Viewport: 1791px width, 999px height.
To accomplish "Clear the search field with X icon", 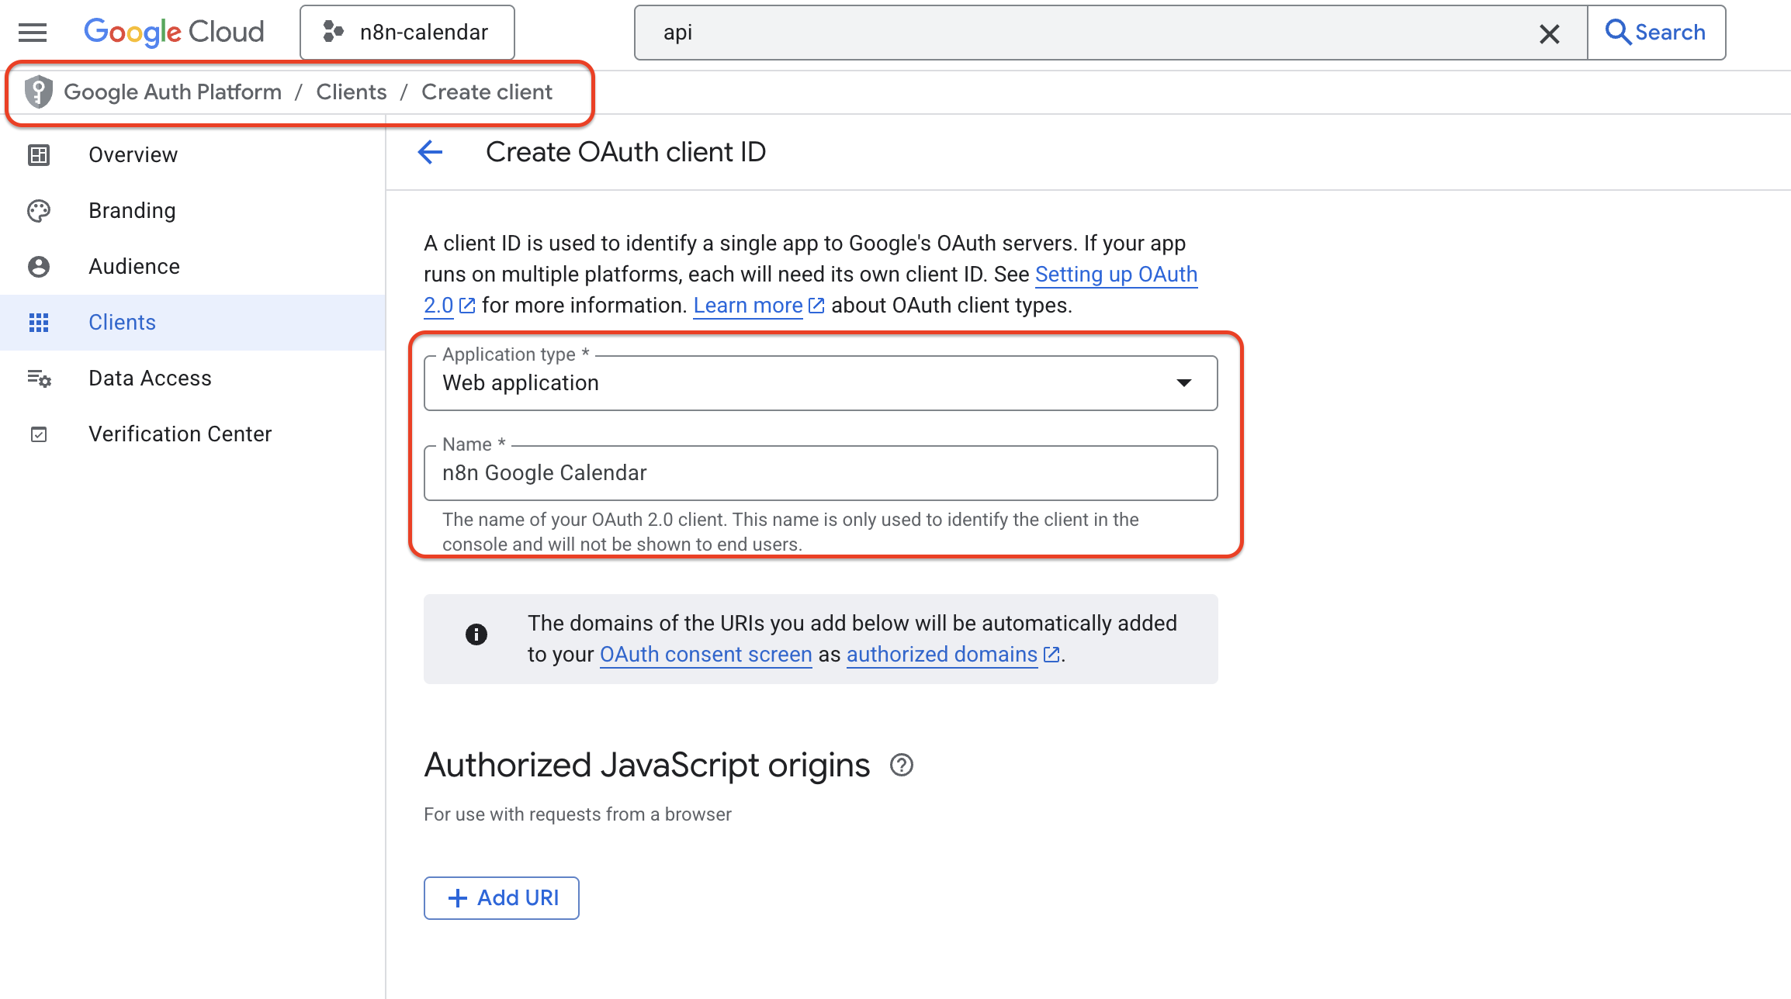I will click(x=1549, y=33).
